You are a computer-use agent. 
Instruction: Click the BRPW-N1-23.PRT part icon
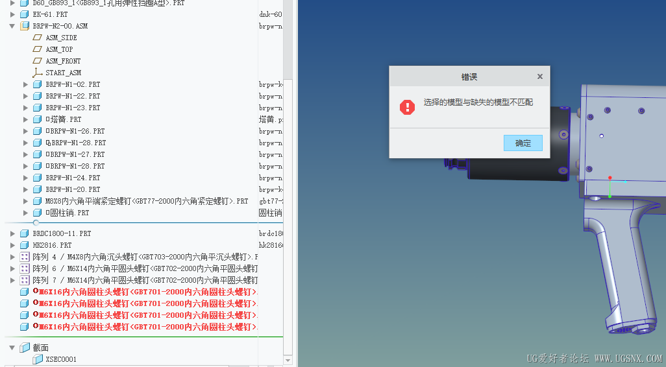(38, 108)
